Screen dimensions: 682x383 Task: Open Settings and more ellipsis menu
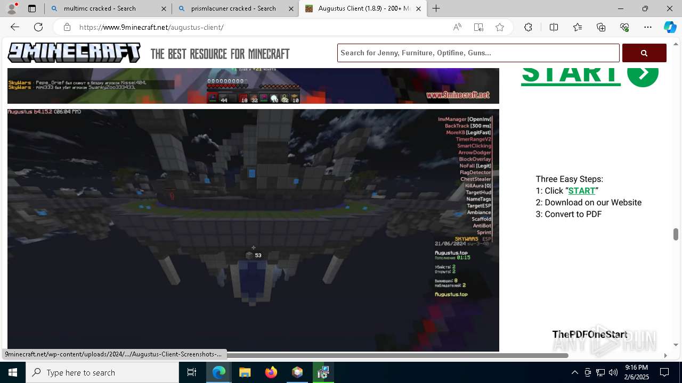click(x=648, y=27)
